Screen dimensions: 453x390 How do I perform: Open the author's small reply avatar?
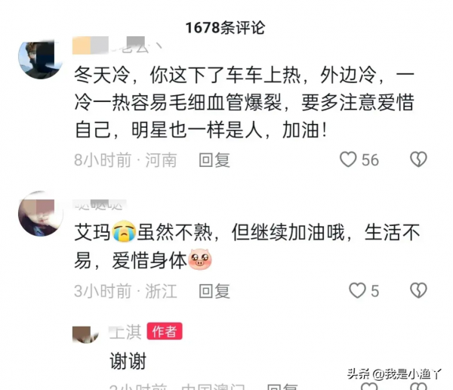[85, 335]
